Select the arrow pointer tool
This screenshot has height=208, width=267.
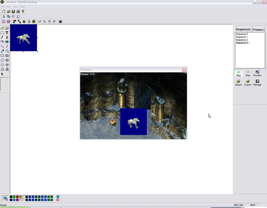[x=2, y=74]
